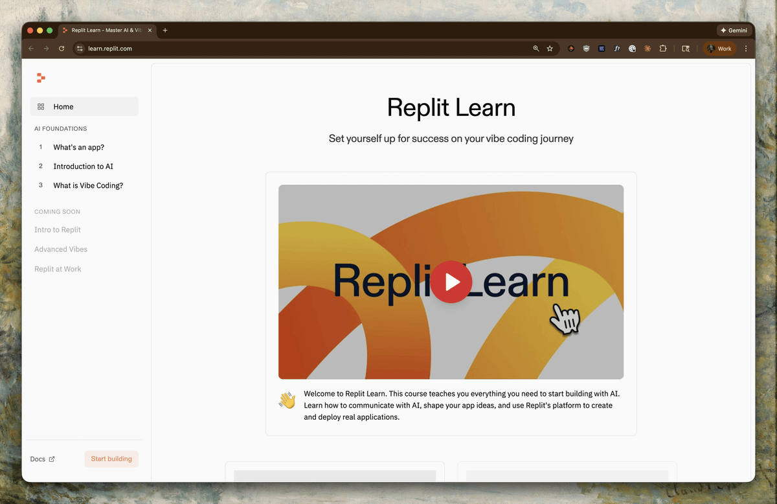Viewport: 777px width, 504px height.
Task: Click the f? font extension icon
Action: 617,49
